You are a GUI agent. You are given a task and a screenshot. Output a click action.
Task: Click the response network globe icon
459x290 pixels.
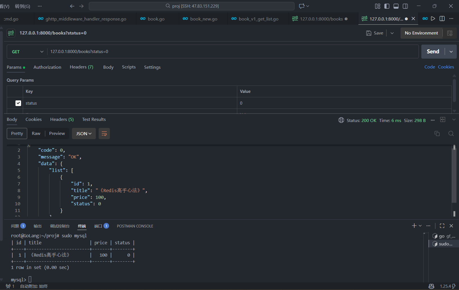(341, 120)
